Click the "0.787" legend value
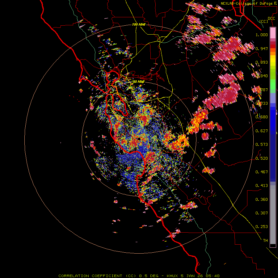Viewport: 278px width, 278px height. click(262, 90)
